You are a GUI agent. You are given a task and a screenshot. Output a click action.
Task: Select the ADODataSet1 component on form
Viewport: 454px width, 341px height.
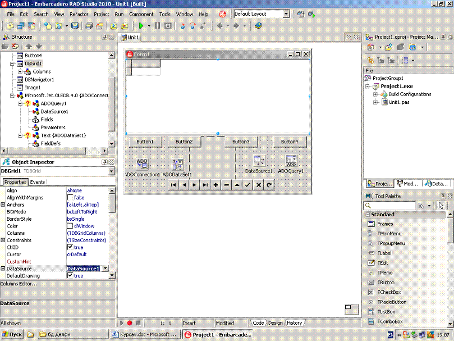[x=178, y=164]
